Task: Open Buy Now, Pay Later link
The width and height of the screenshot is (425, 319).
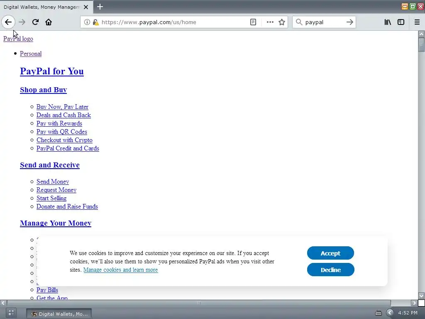Action: (x=62, y=107)
